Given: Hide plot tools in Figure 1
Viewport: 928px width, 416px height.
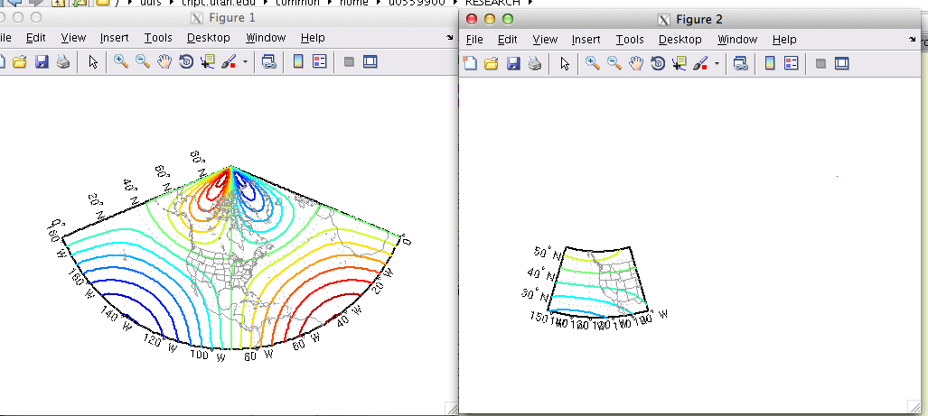Looking at the screenshot, I should [349, 61].
